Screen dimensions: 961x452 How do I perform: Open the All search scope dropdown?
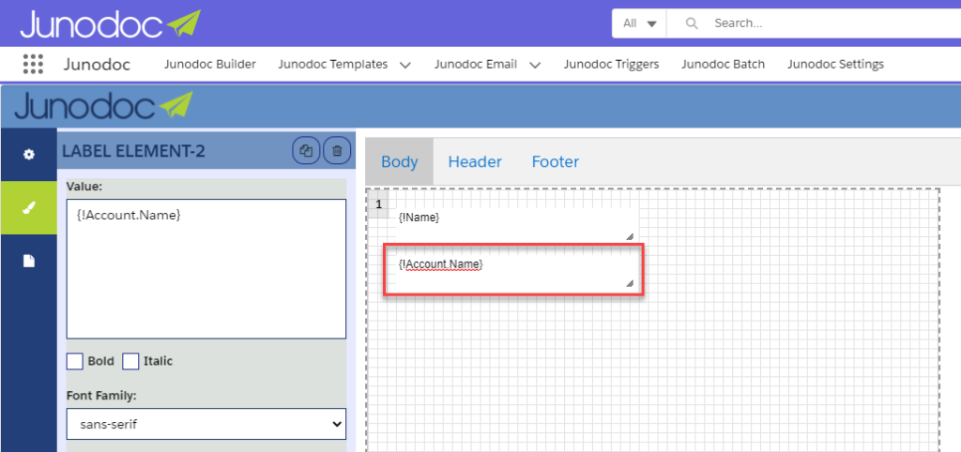639,23
